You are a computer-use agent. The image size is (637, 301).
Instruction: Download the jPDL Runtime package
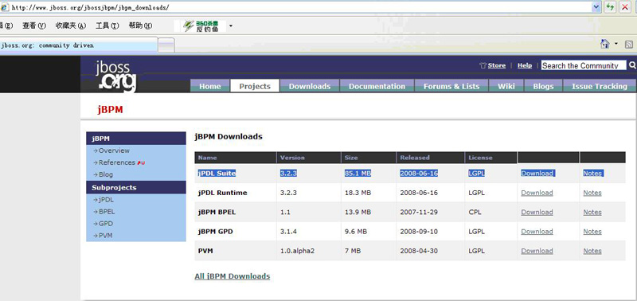coord(537,193)
